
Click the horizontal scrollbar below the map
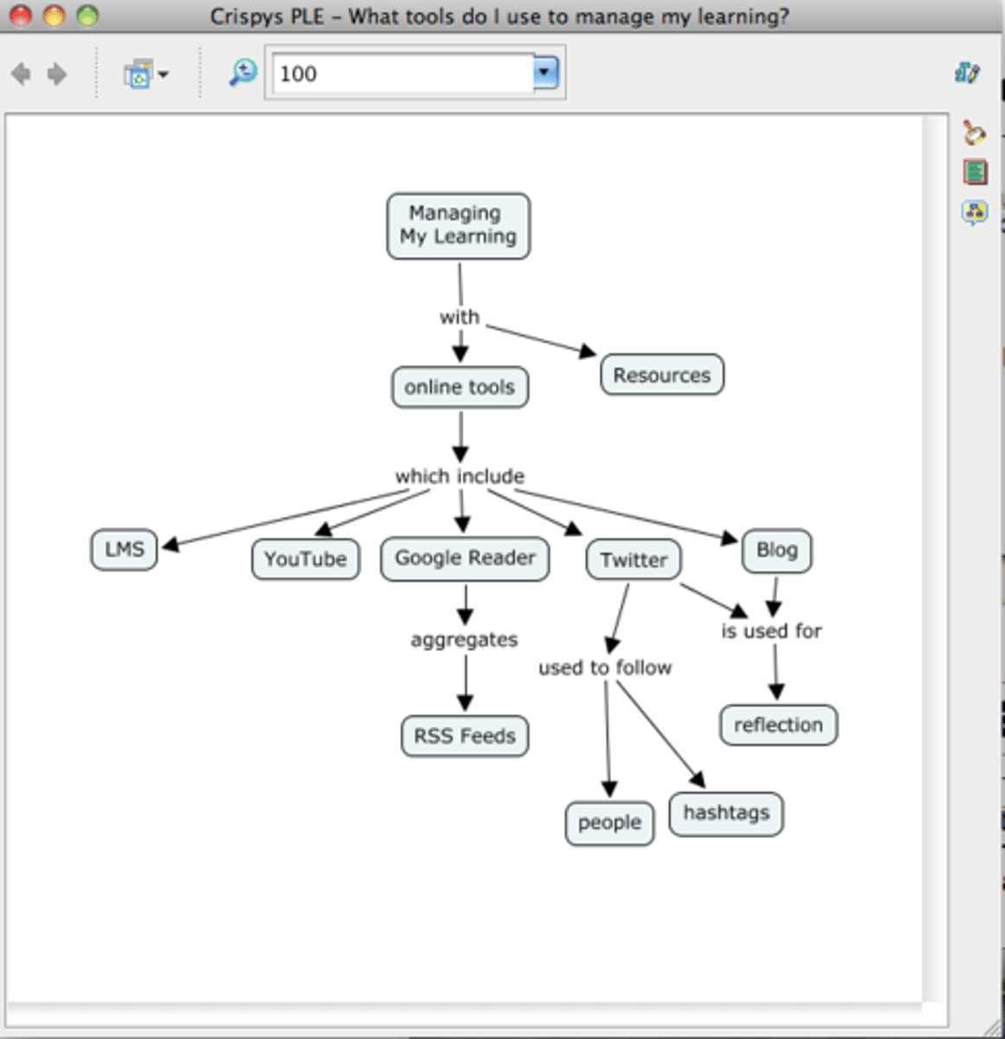464,1013
